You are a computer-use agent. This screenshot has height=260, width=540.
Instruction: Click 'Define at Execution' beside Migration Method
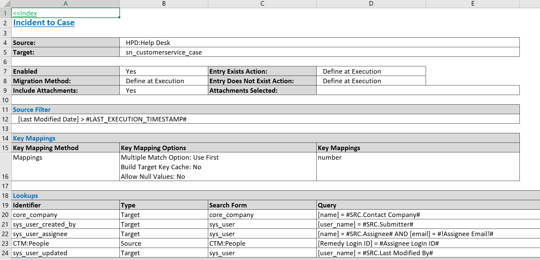coord(164,81)
